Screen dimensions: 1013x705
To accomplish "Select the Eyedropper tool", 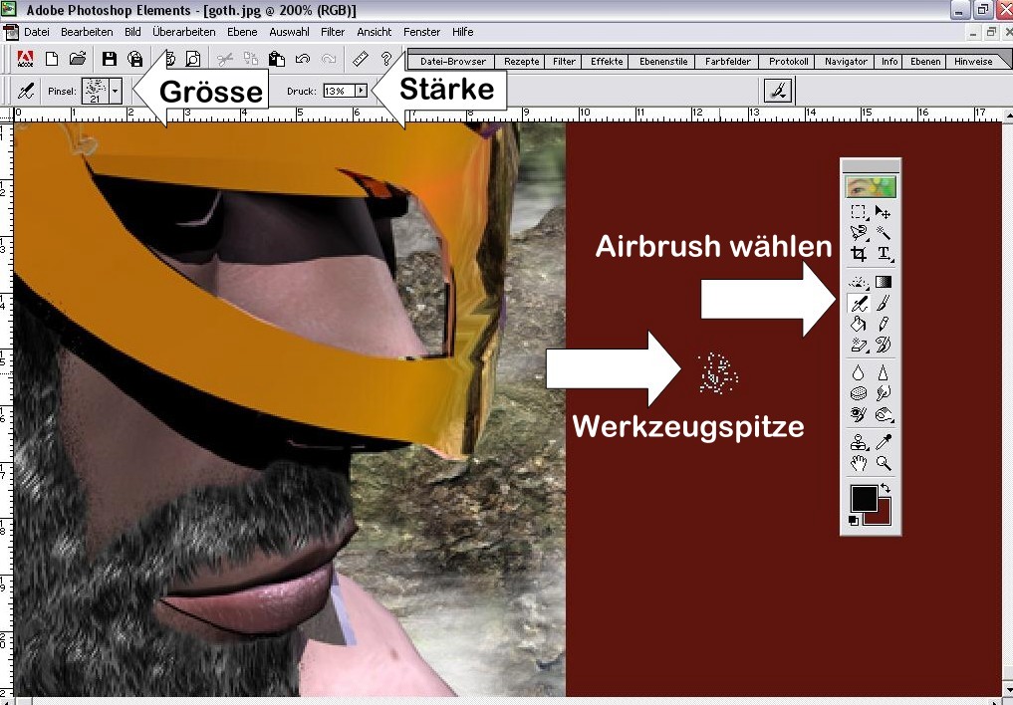I will pos(884,442).
